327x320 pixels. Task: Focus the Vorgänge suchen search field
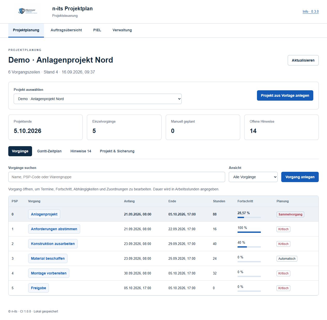click(x=117, y=177)
